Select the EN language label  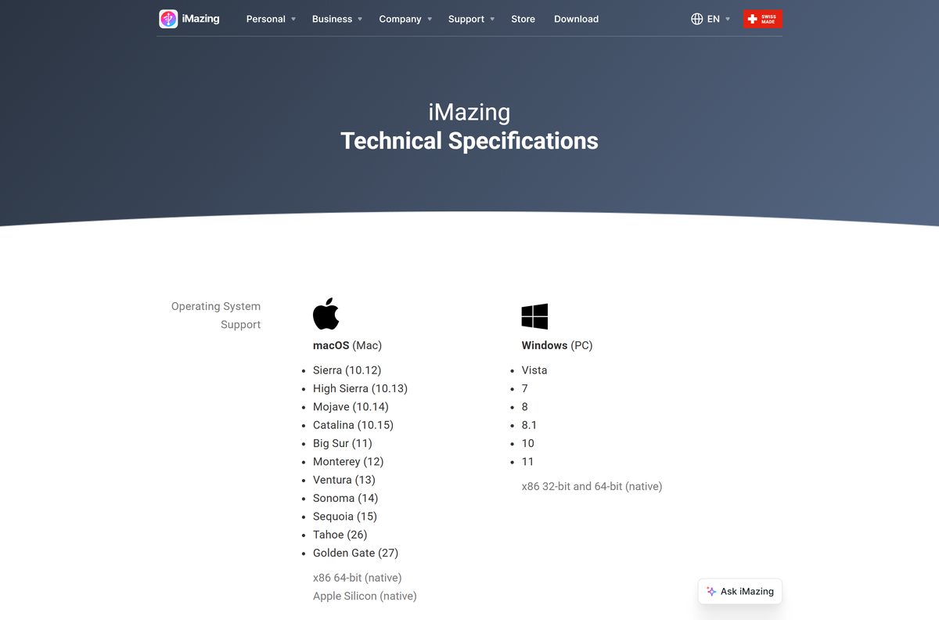[714, 19]
